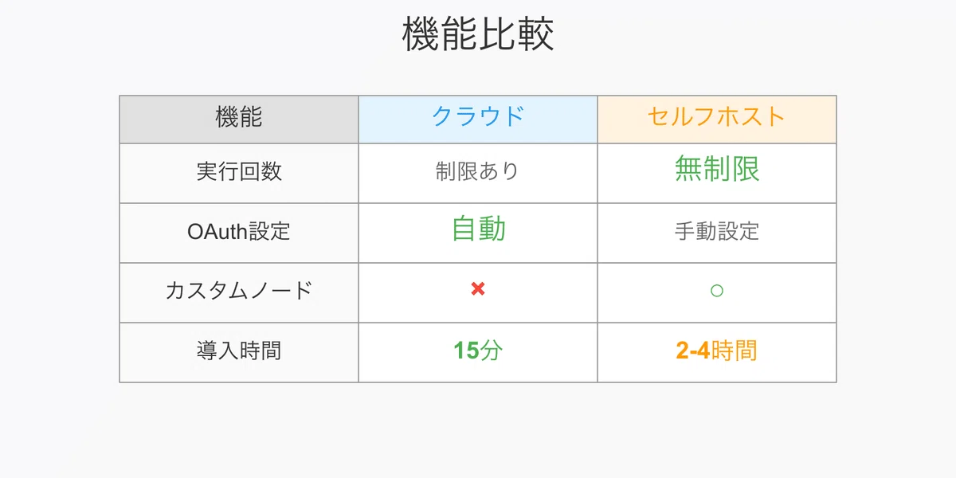
Task: Click the 機能比較 slide title
Action: [478, 35]
